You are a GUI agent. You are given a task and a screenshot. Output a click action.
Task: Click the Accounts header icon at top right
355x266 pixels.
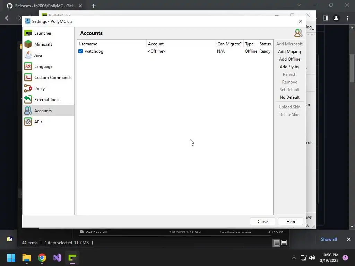(298, 33)
